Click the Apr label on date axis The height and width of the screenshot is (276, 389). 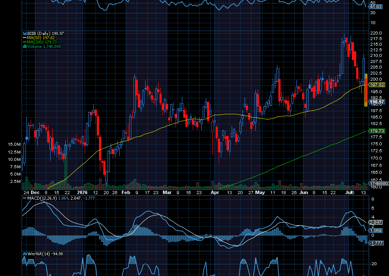(x=215, y=193)
